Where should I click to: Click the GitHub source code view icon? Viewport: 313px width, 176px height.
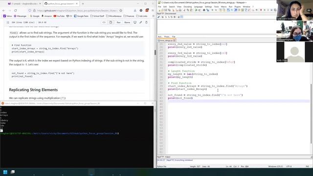(x=104, y=22)
